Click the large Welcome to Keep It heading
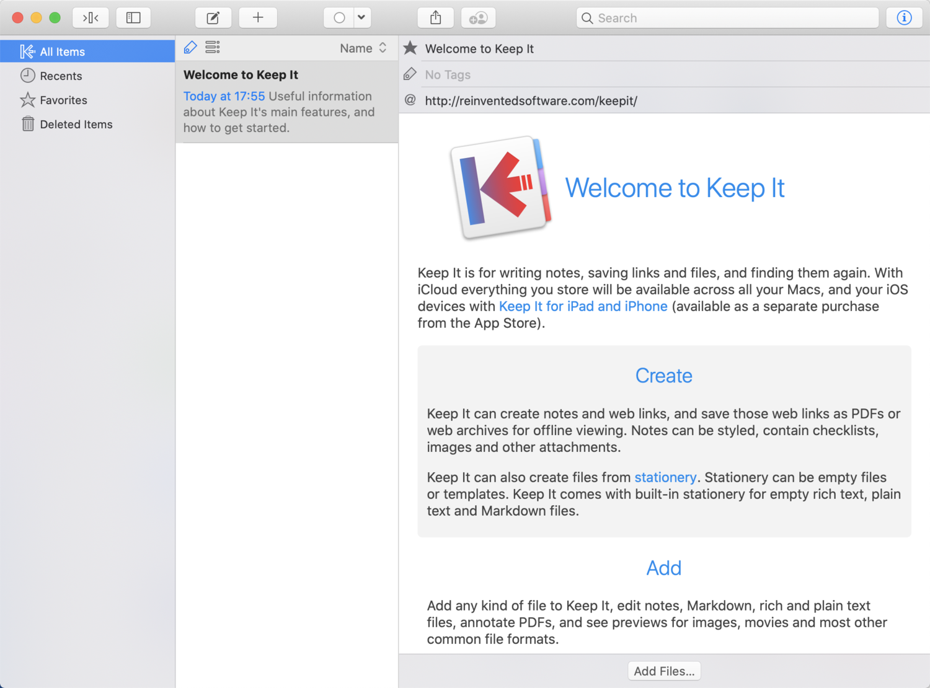 675,188
